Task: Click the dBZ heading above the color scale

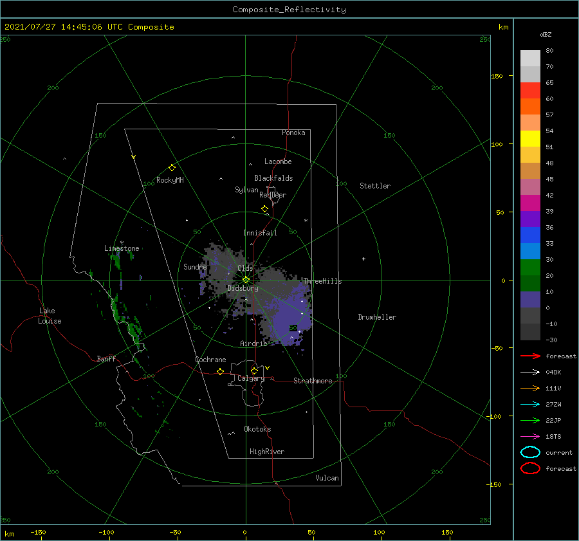Action: (546, 34)
